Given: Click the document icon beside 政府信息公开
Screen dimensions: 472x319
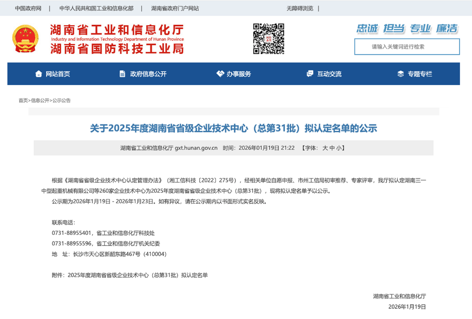Looking at the screenshot, I should click(122, 74).
